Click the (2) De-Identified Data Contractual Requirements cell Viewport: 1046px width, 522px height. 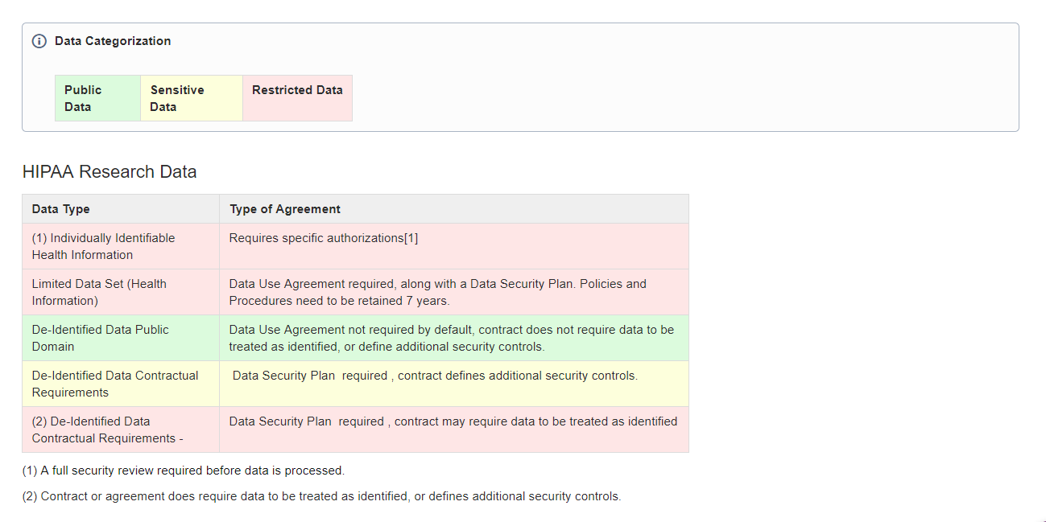pyautogui.click(x=121, y=430)
